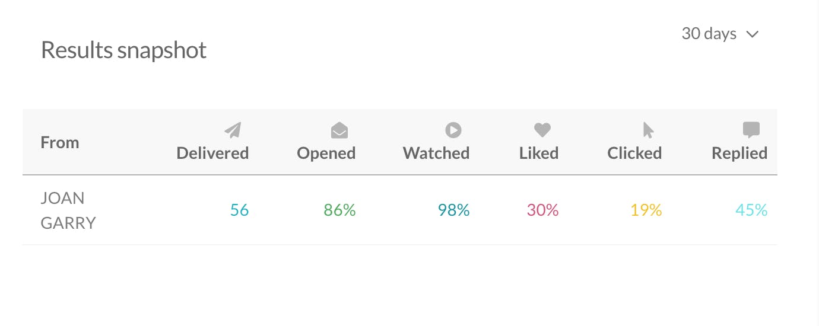Click the cursor arrow Clicked icon
The width and height of the screenshot is (819, 326).
point(648,130)
